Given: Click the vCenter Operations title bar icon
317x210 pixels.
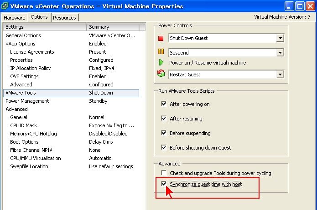Looking at the screenshot, I should click(5, 6).
